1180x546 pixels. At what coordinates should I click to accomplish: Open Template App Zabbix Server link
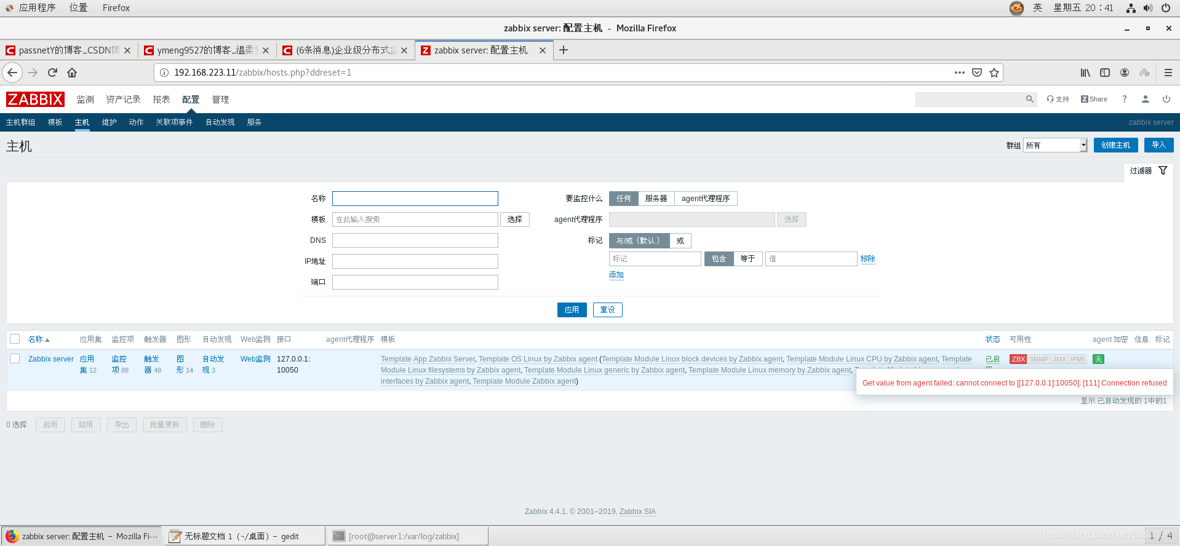coord(428,359)
